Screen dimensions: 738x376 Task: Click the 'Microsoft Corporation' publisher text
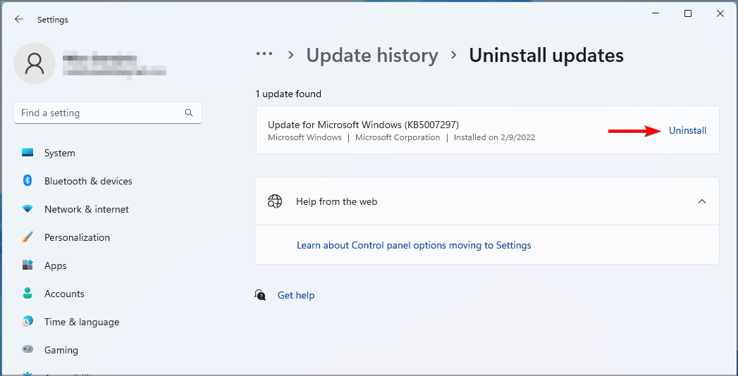(x=398, y=138)
